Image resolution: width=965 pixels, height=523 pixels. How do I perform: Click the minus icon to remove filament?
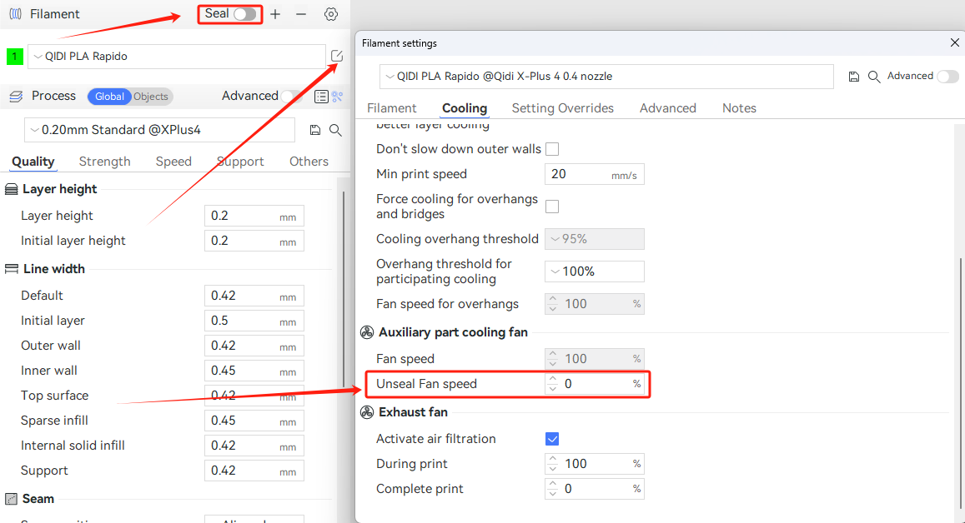(x=301, y=14)
